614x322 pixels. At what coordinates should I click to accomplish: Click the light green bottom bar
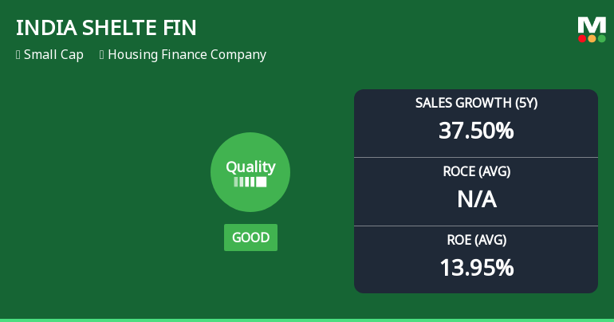307,320
